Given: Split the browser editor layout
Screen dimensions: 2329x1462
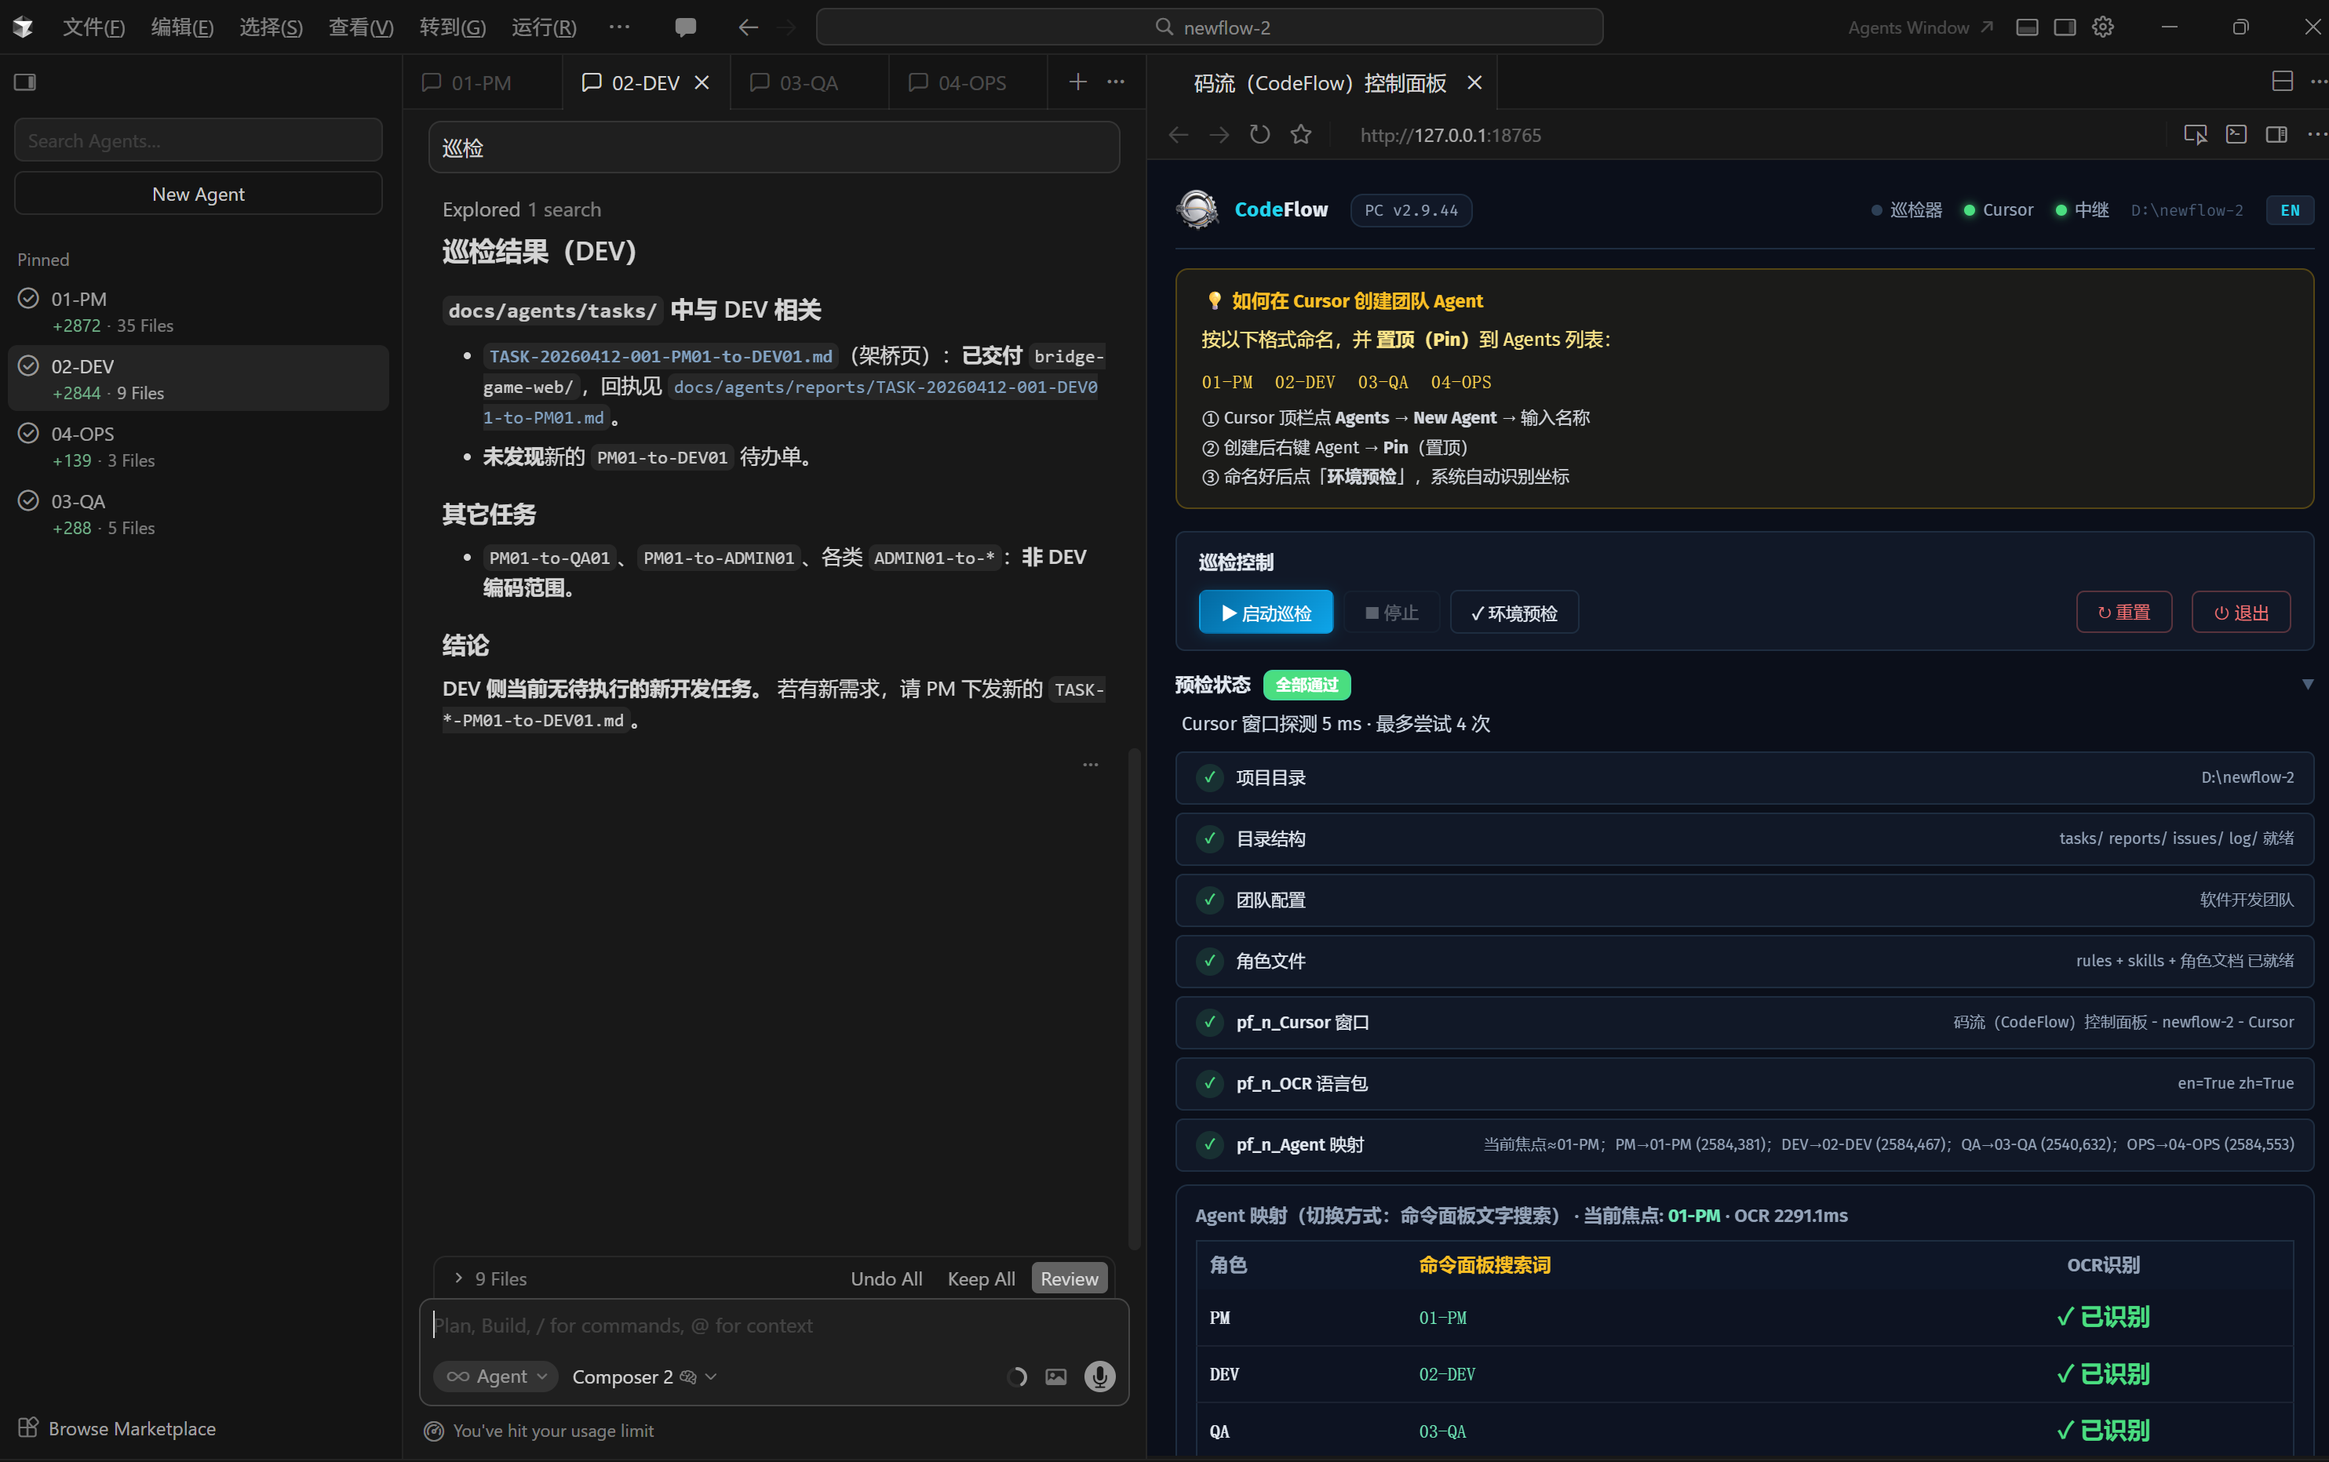Looking at the screenshot, I should [2282, 82].
